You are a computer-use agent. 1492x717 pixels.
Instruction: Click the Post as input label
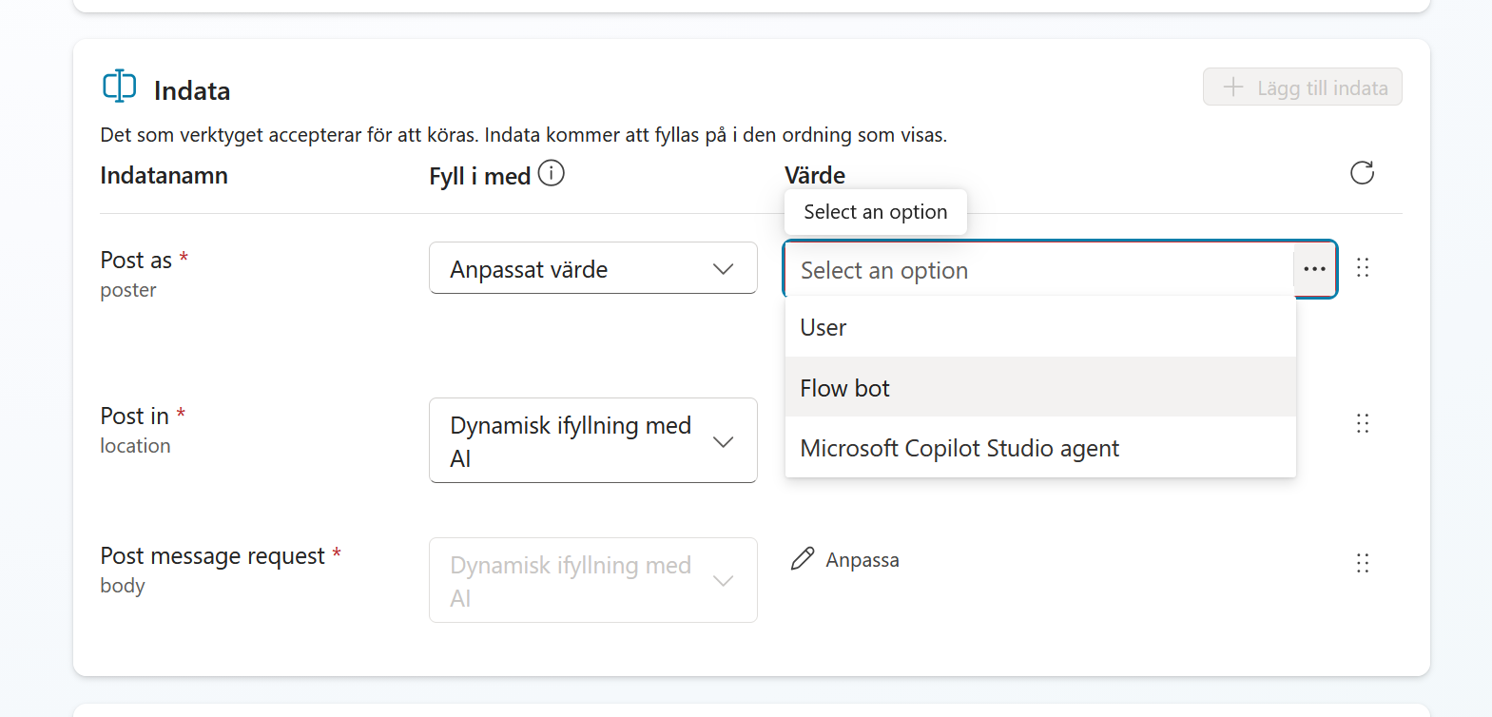point(136,260)
